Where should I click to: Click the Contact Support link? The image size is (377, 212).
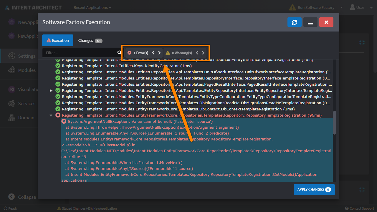[x=359, y=208]
